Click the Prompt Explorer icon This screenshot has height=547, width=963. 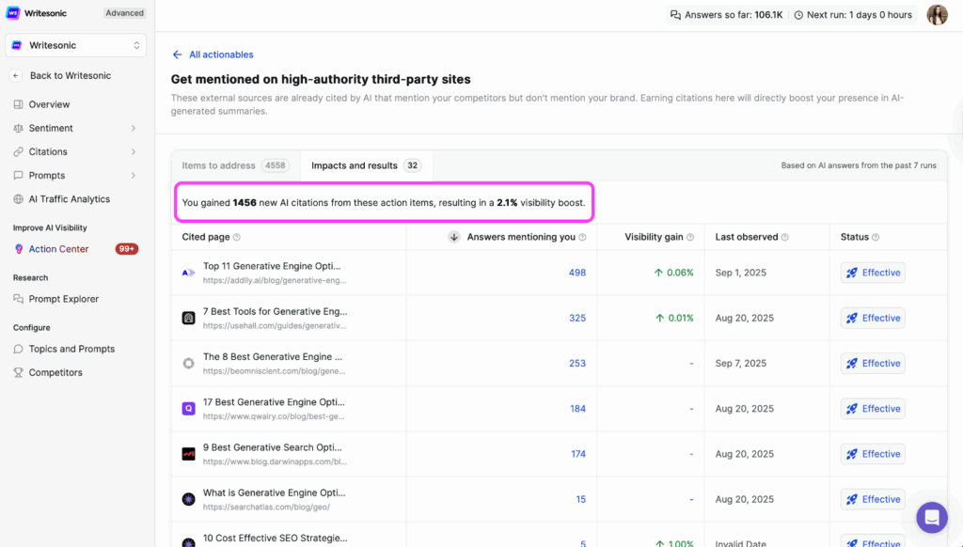click(x=19, y=299)
